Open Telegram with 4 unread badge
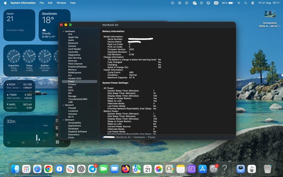The height and width of the screenshot is (177, 283). pos(92,169)
